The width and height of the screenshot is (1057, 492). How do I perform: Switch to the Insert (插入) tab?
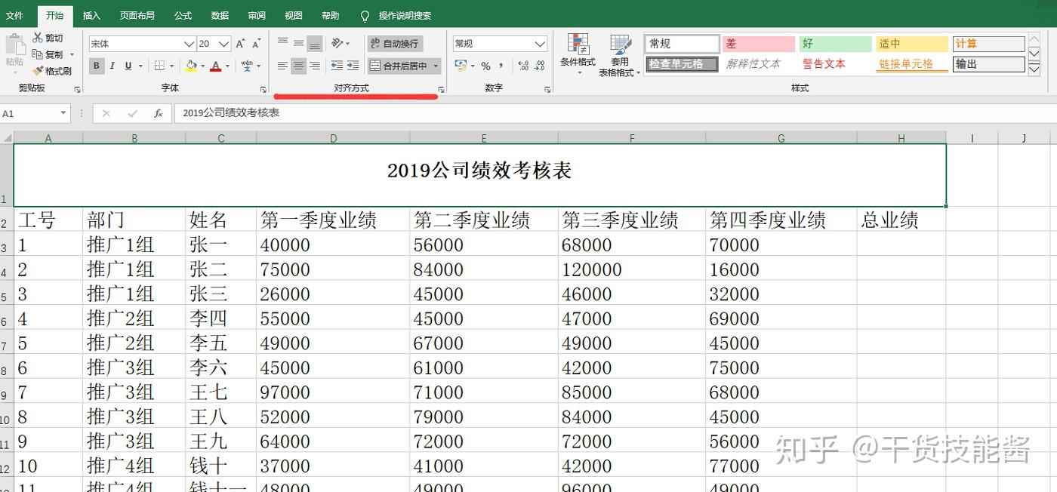(x=91, y=15)
